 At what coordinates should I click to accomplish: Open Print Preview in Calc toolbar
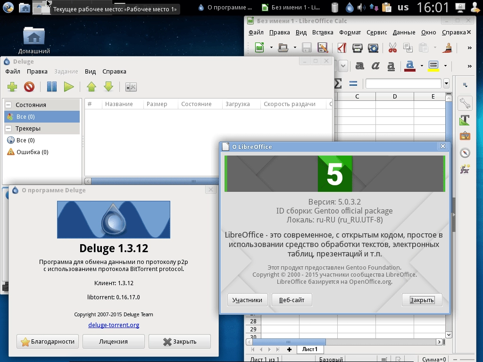pyautogui.click(x=373, y=48)
